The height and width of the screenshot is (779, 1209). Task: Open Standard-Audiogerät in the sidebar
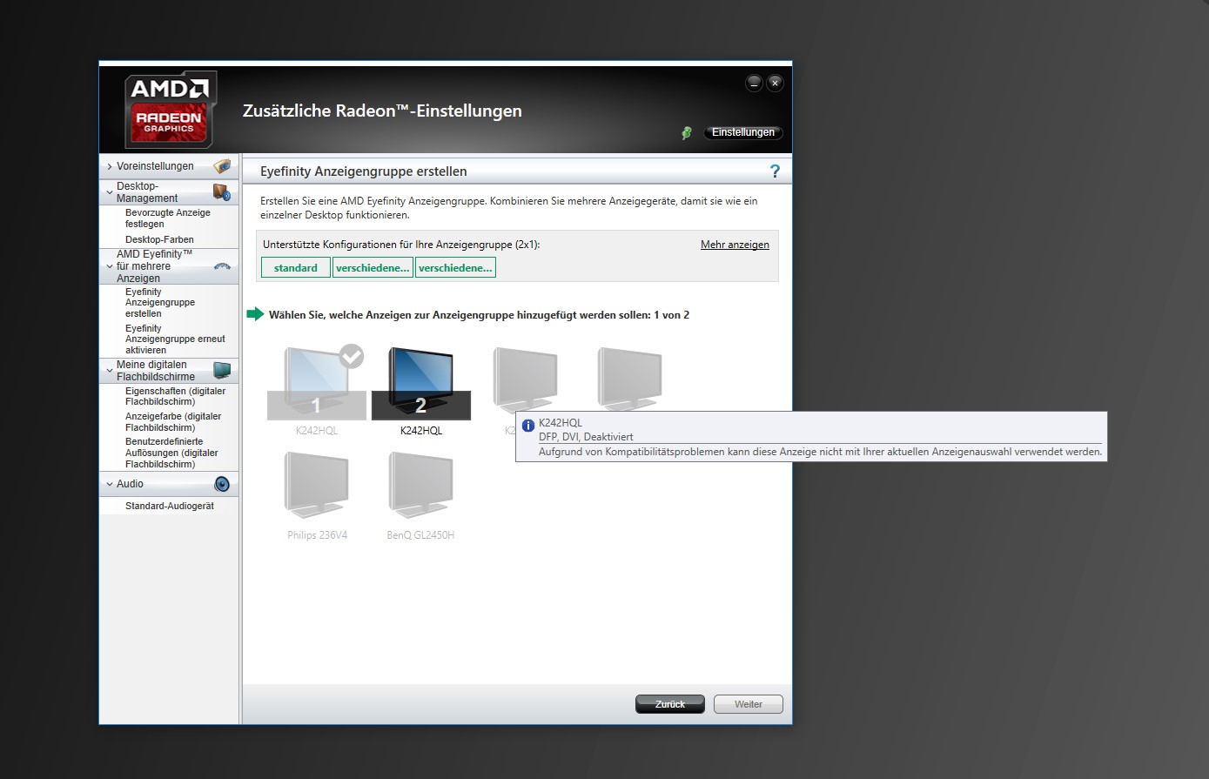coord(169,506)
